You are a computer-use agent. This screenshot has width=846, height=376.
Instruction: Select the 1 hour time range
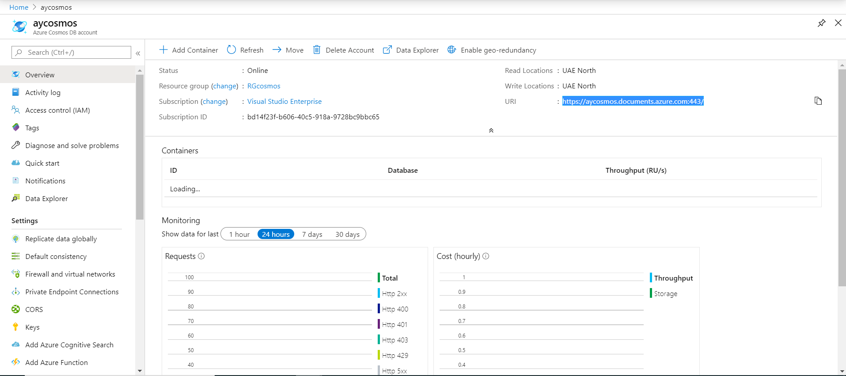pyautogui.click(x=239, y=234)
